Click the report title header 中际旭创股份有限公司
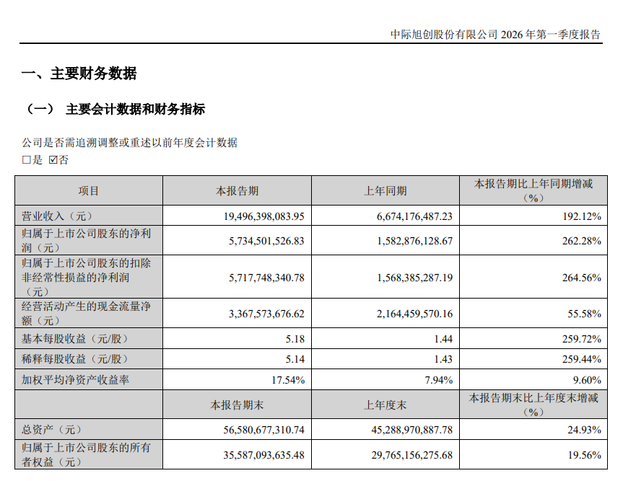Viewport: 623px width, 481px height. point(444,35)
